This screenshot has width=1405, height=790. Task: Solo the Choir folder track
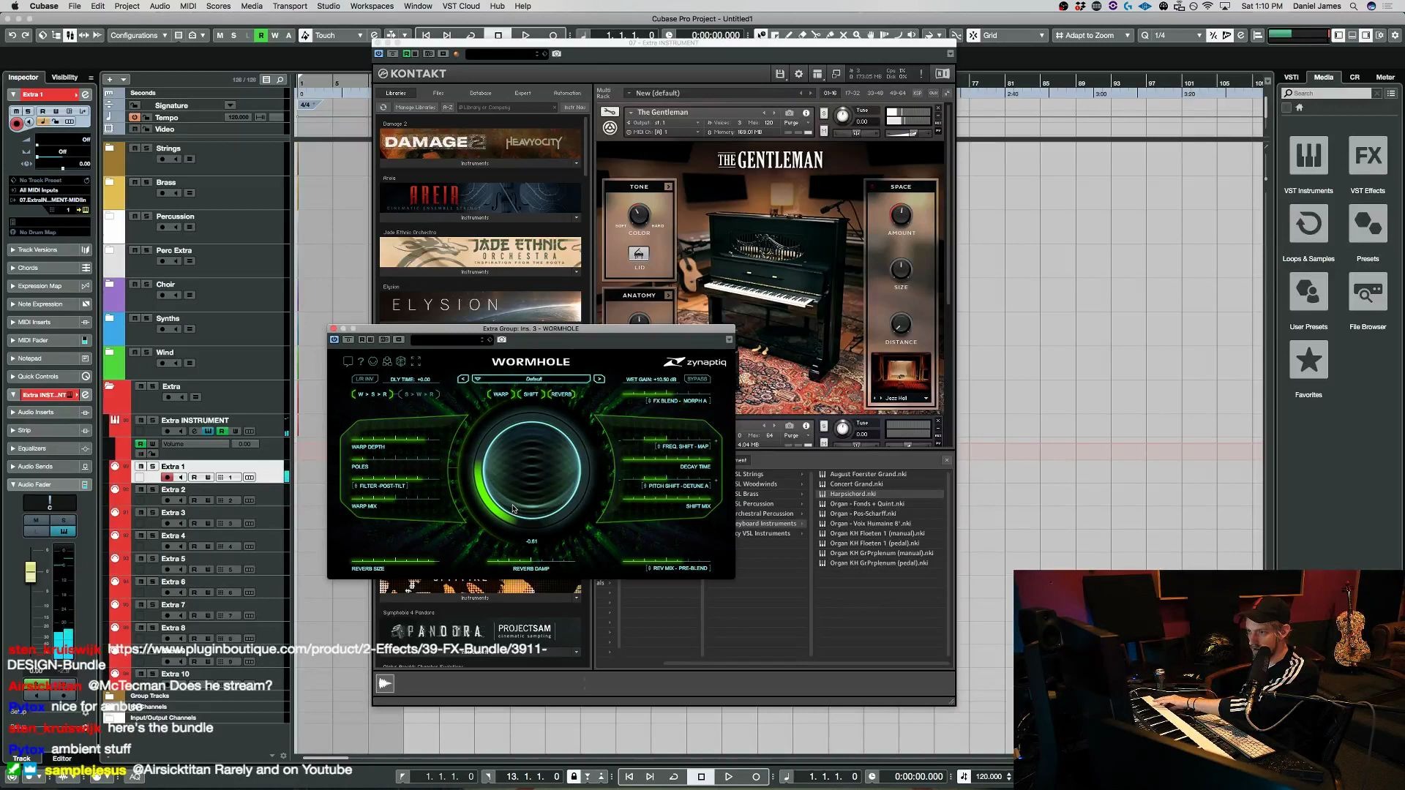coord(146,285)
